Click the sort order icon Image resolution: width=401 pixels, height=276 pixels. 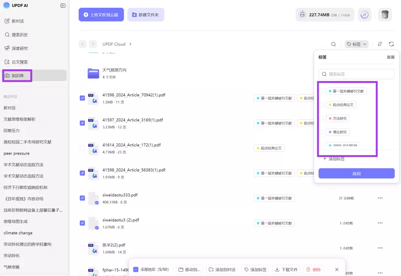pyautogui.click(x=380, y=44)
